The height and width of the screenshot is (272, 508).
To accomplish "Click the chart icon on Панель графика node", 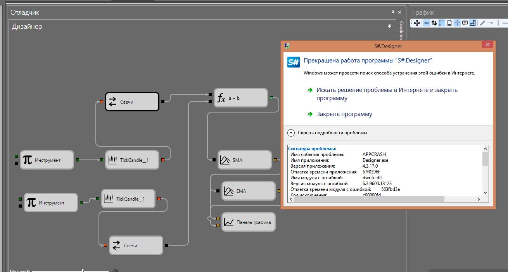I will click(229, 222).
